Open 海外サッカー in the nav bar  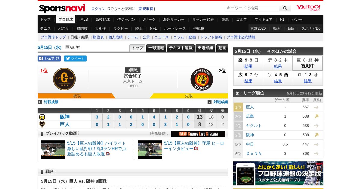point(174,19)
